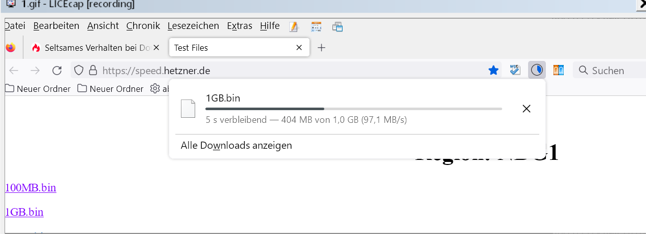Close the Test Files tab

click(x=299, y=48)
